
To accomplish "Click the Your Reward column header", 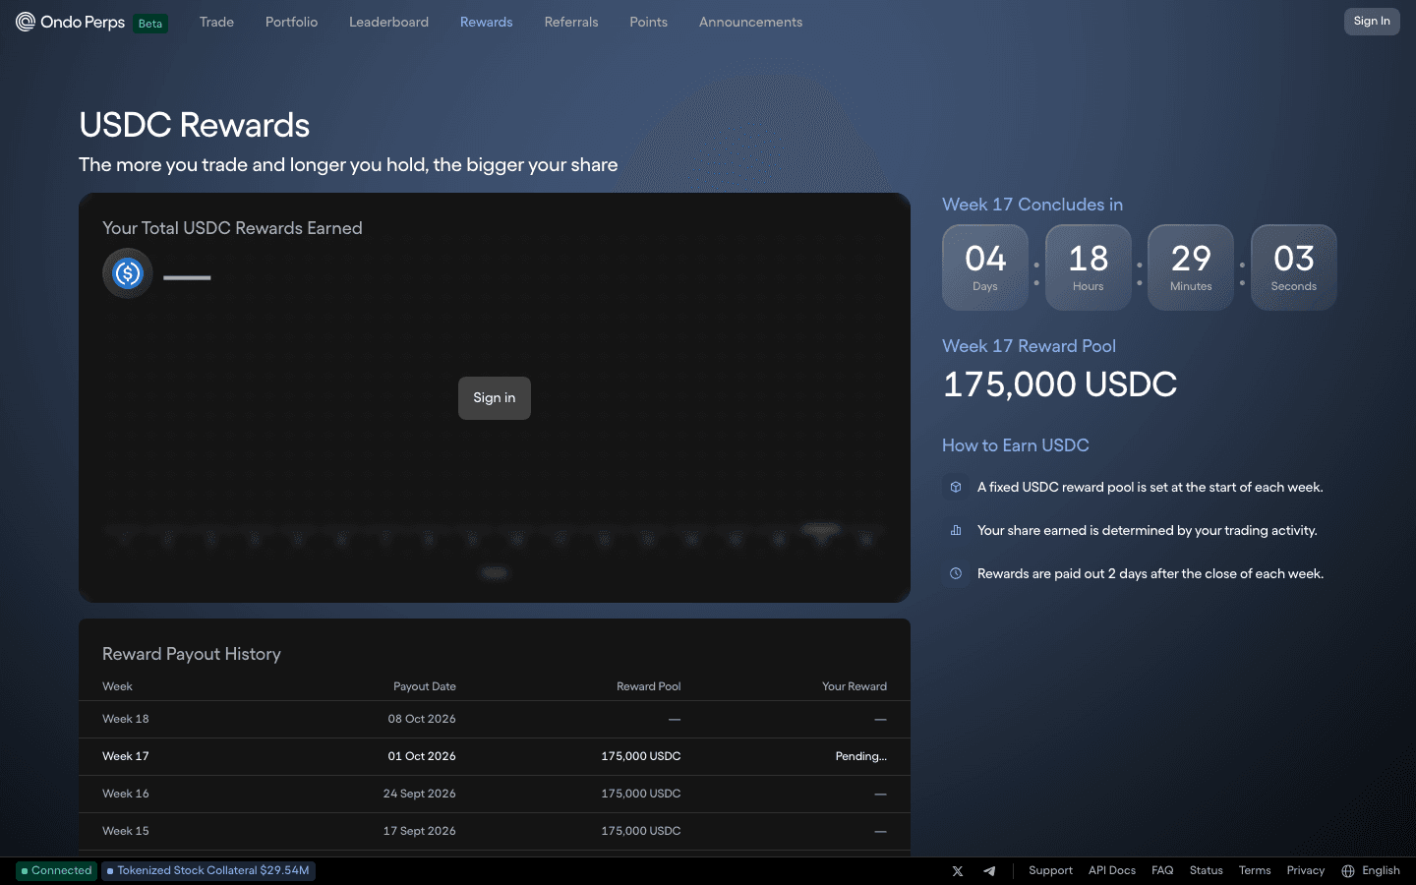I will 855,686.
